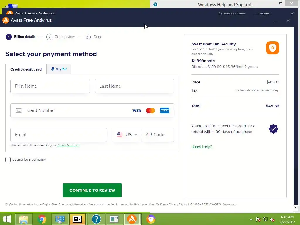Open the Menu in the background Avast window
Screen dimensions: 300x225
point(263,13)
